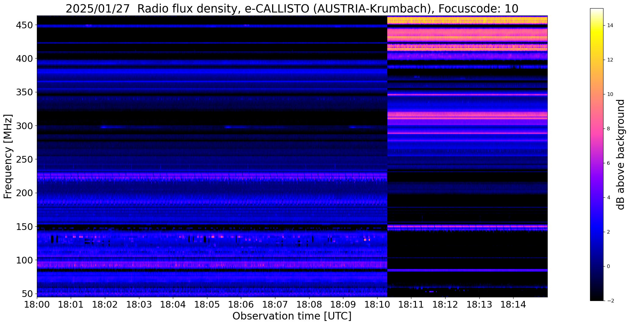The height and width of the screenshot is (325, 630).
Task: Click the colorbar tick label 8
Action: tap(609, 129)
